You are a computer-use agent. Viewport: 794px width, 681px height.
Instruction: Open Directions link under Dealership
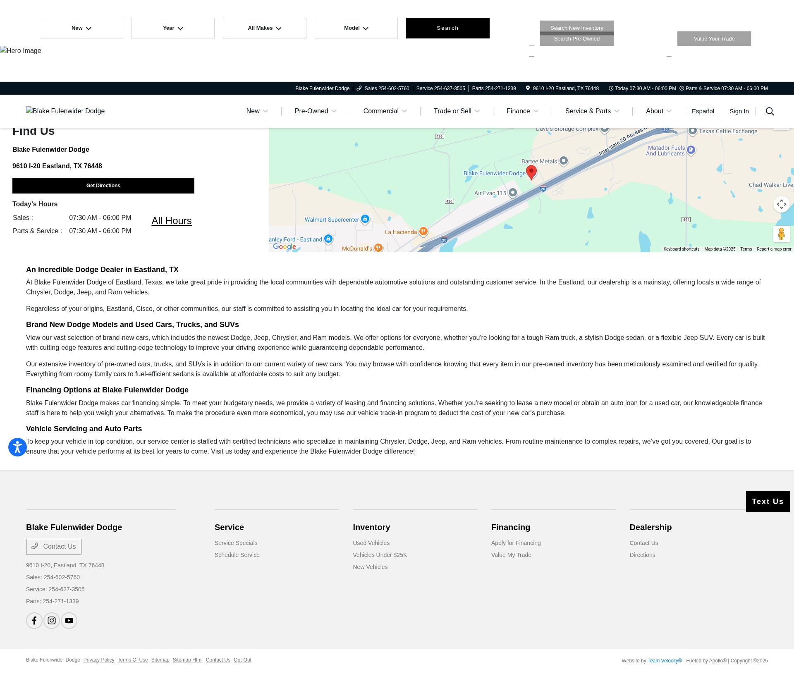point(642,555)
